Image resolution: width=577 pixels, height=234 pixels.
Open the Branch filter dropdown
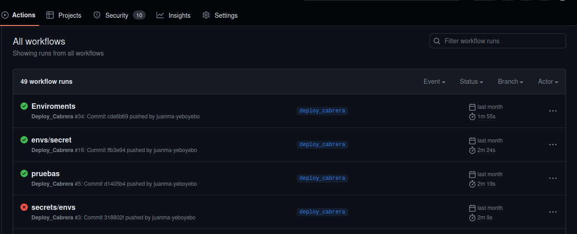click(511, 81)
